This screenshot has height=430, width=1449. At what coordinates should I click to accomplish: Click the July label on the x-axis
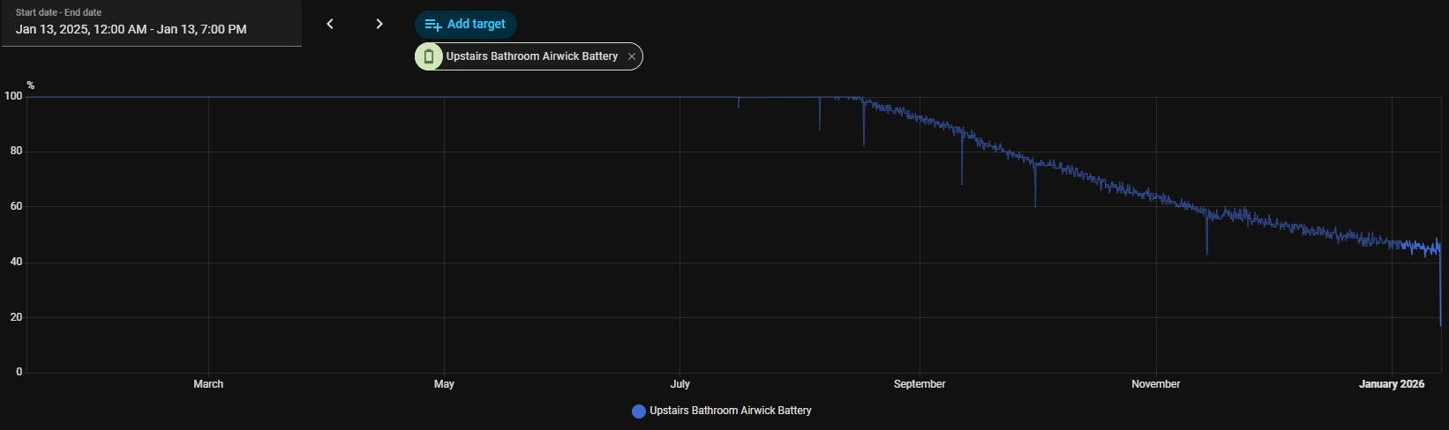679,384
